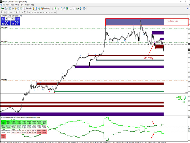
Task: Open the Strategy Tester magnifier icon
Action: 21,9
